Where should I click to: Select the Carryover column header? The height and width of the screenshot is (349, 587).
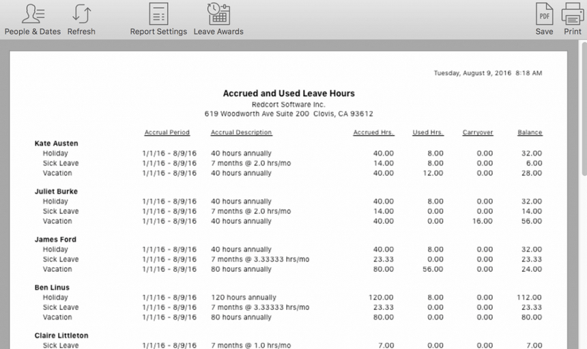point(478,132)
